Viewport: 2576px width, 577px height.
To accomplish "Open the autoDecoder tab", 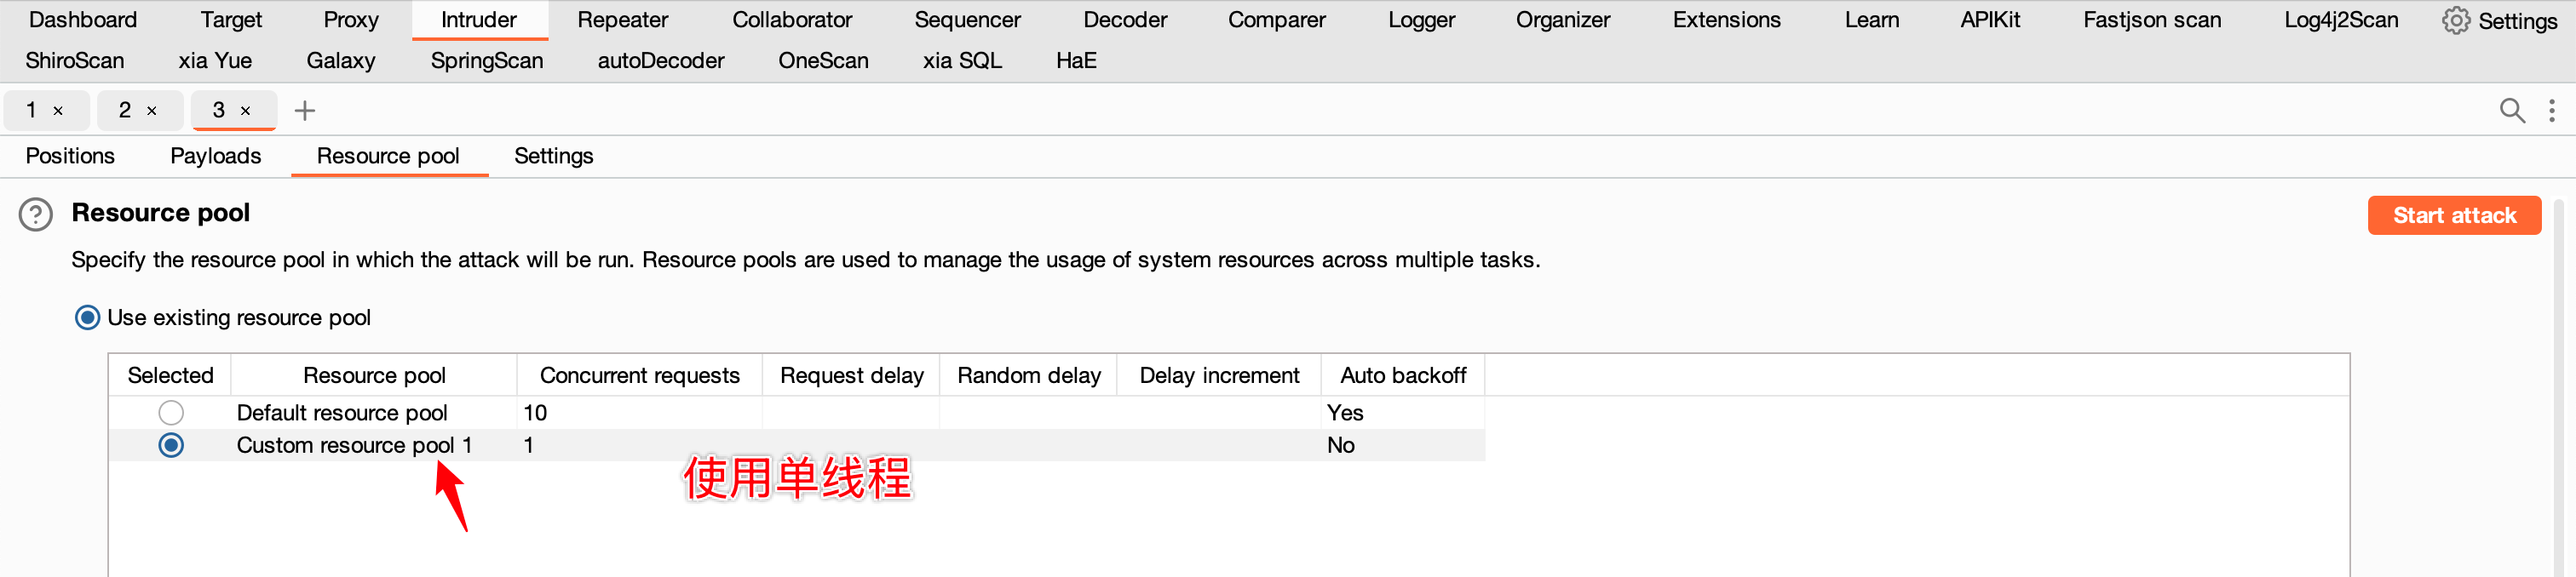I will 661,61.
